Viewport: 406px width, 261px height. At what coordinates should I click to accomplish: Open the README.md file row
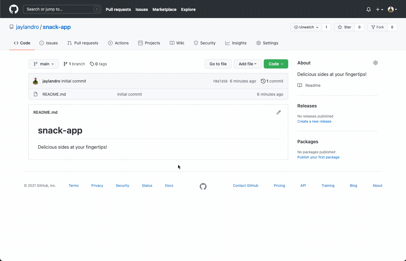158,94
